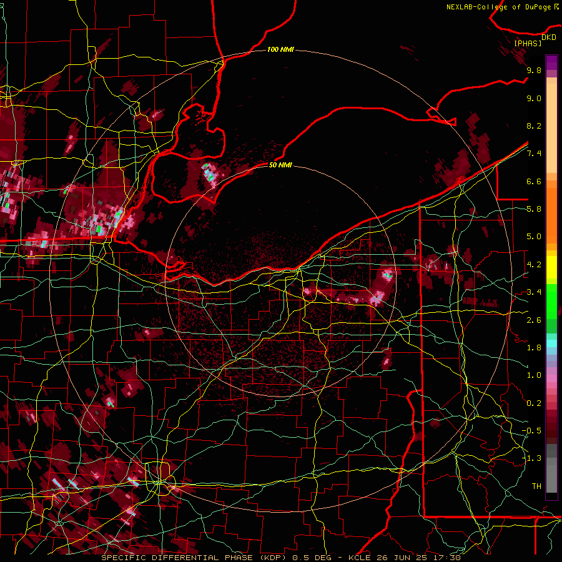Screen dimensions: 562x562
Task: Select the 5.0 legend value
Action: click(534, 237)
